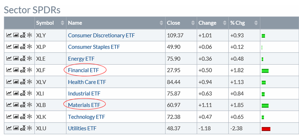Open the point and figure icon for XLB

click(x=23, y=105)
